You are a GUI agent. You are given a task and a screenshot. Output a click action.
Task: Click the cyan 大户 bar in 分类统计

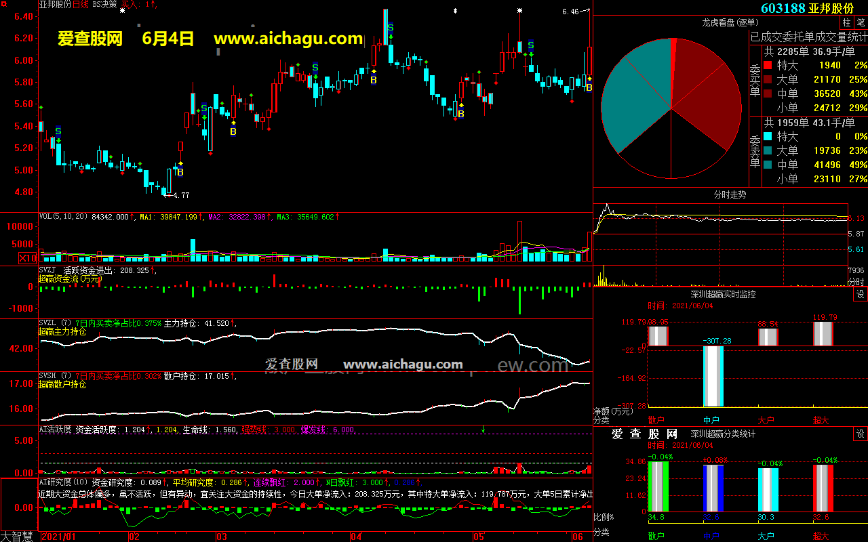[768, 491]
